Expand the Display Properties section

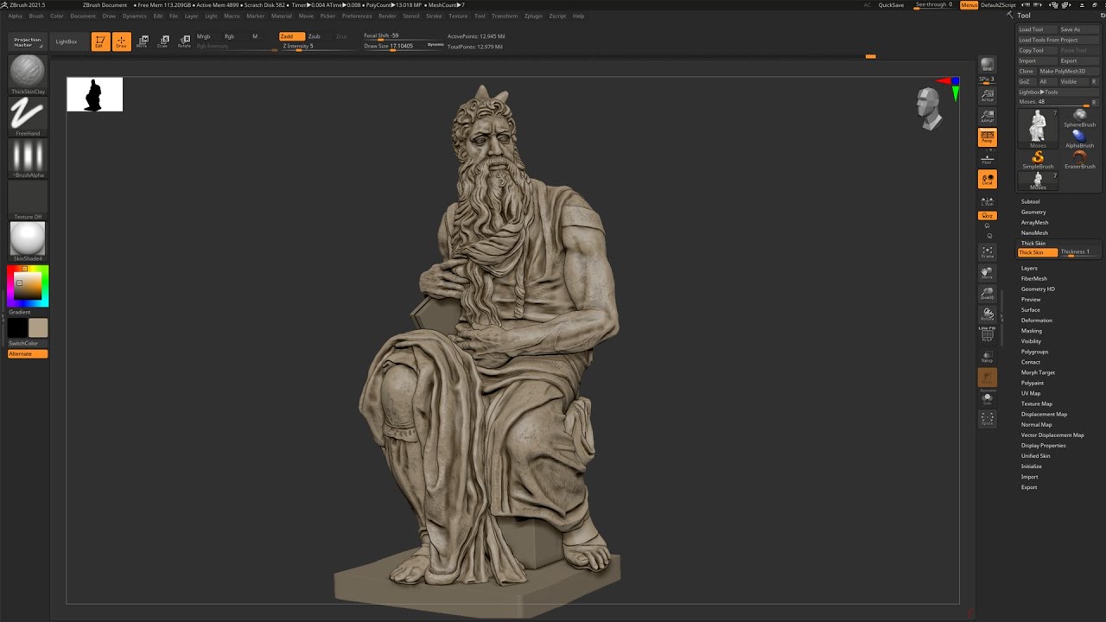1043,445
